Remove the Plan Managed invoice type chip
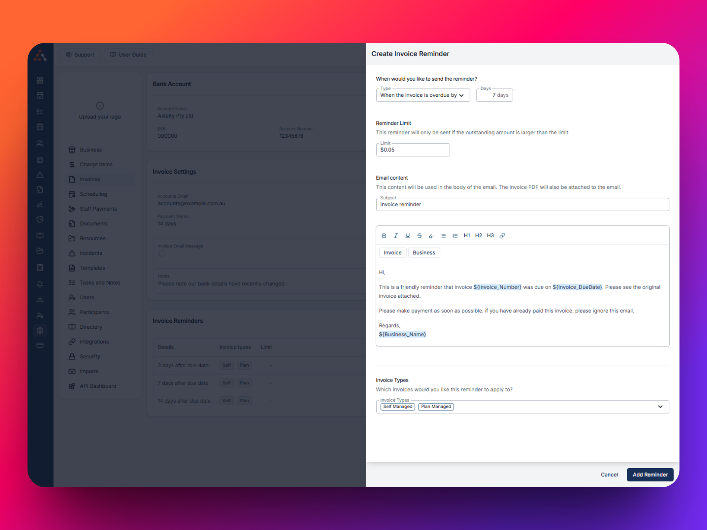 (x=436, y=407)
